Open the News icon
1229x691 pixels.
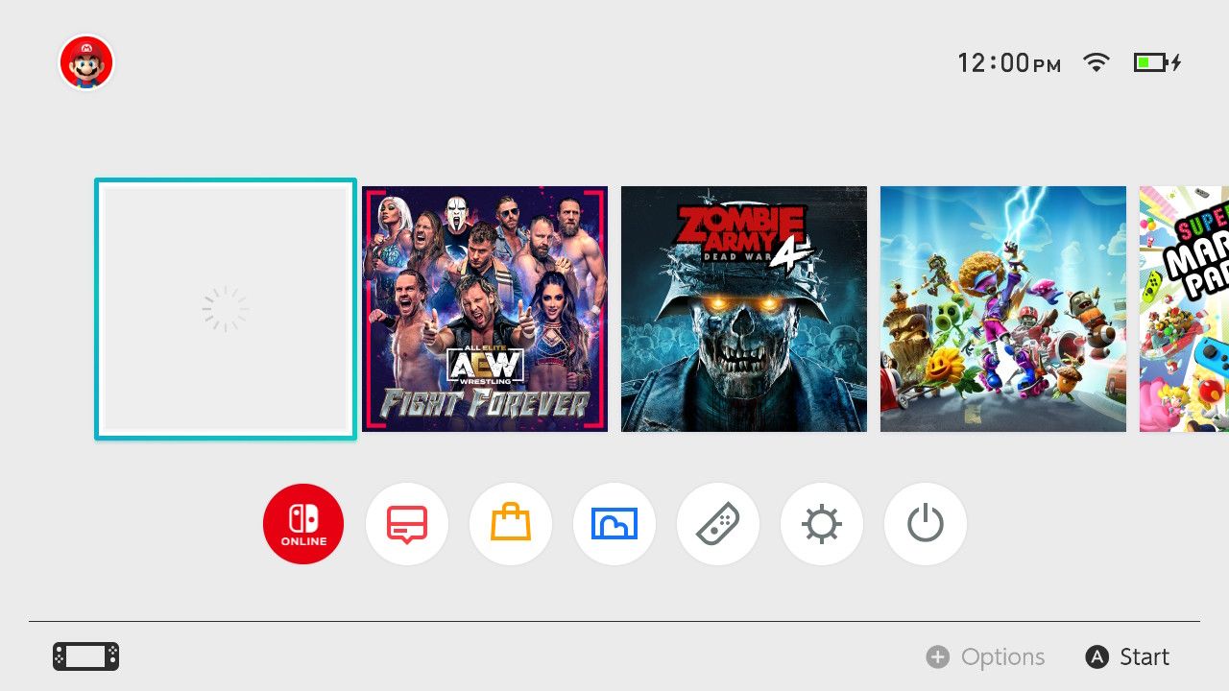(x=407, y=524)
